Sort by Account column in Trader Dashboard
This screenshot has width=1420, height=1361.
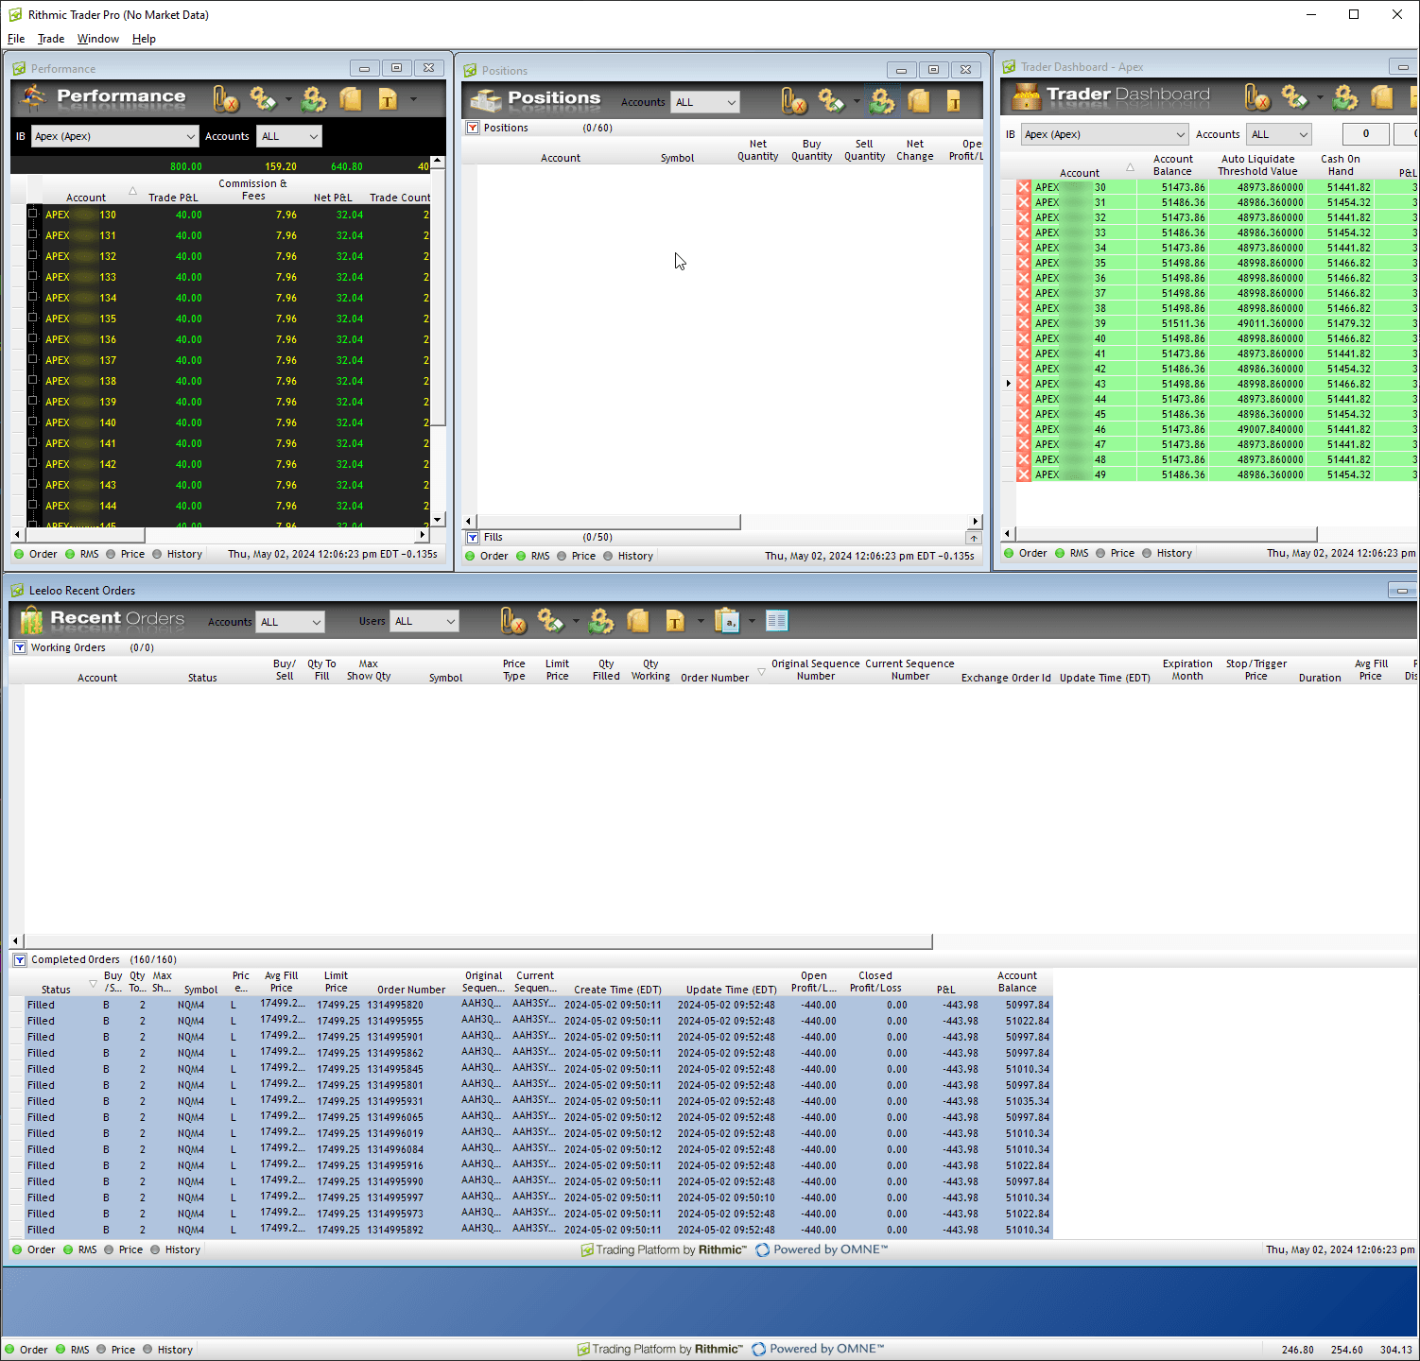[x=1079, y=173]
